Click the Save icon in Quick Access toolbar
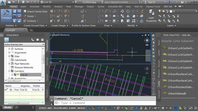198x111 pixels. click(18, 2)
